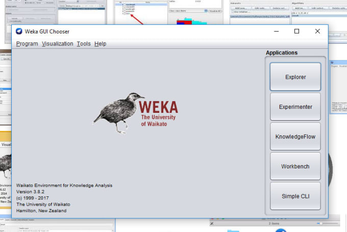Open the Program menu
This screenshot has height=232, width=347.
tap(27, 44)
